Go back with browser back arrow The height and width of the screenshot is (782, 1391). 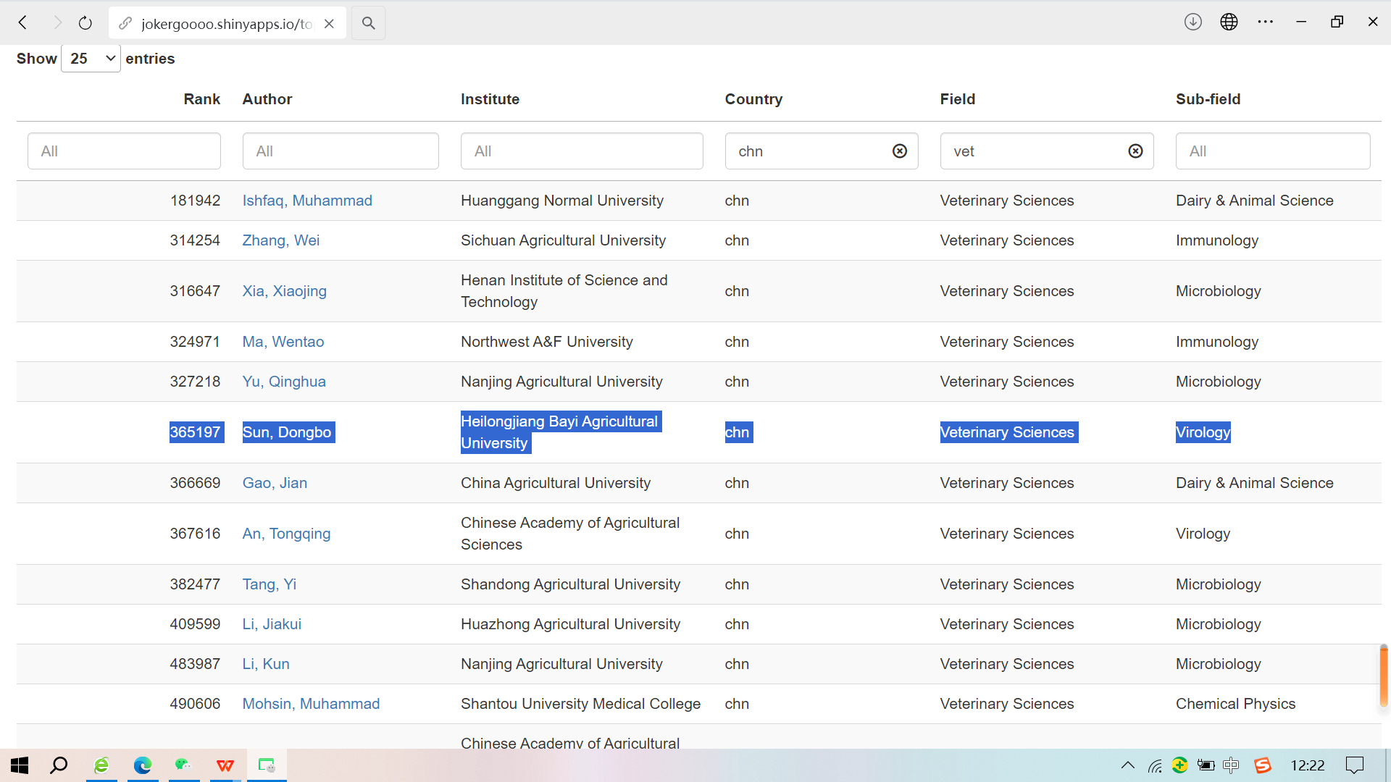pyautogui.click(x=23, y=23)
